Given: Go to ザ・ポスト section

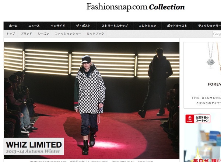Looking at the screenshot, I should pyautogui.click(x=83, y=26).
